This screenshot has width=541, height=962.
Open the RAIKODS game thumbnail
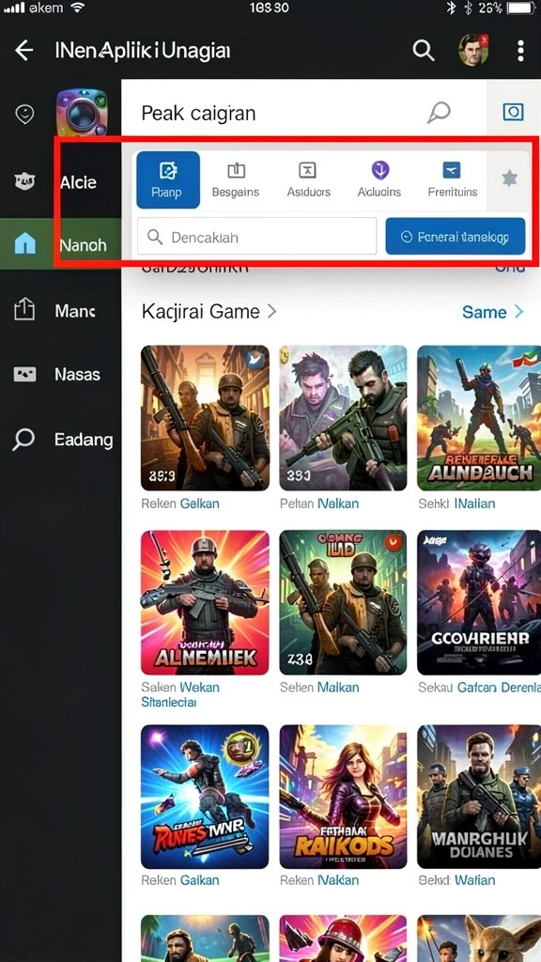pyautogui.click(x=343, y=797)
